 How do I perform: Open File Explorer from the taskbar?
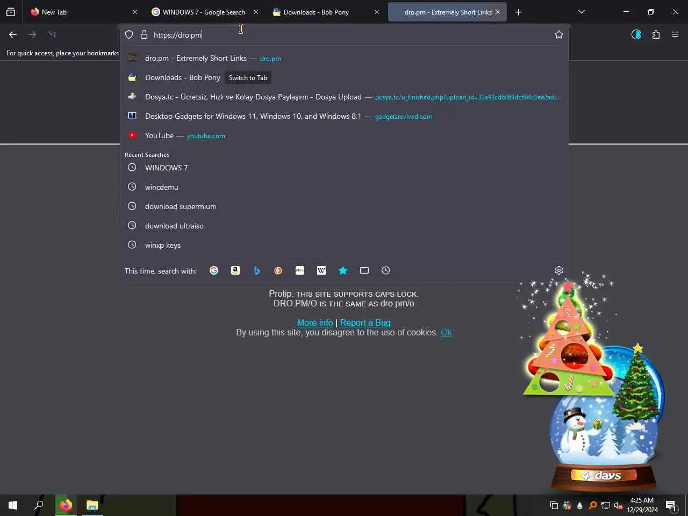click(x=92, y=505)
